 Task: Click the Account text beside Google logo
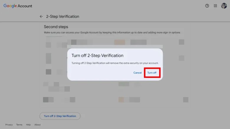tap(25, 6)
